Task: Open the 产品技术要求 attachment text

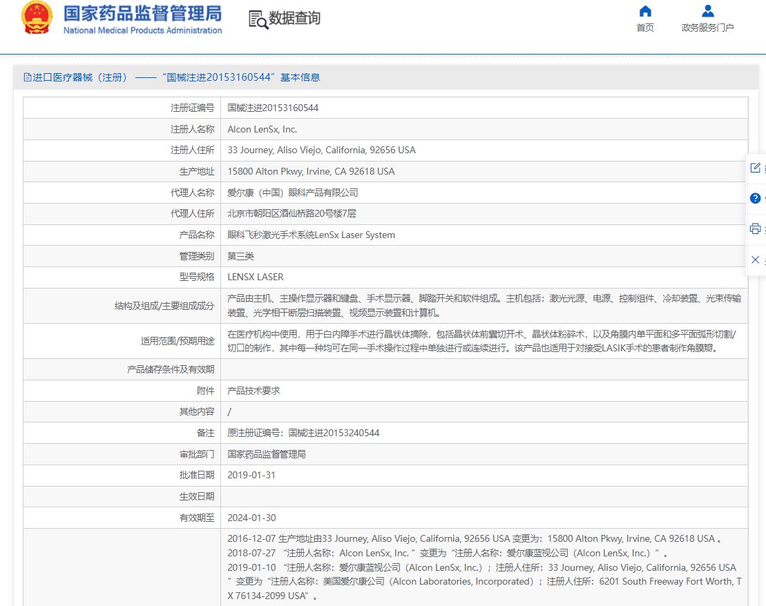Action: (x=254, y=391)
